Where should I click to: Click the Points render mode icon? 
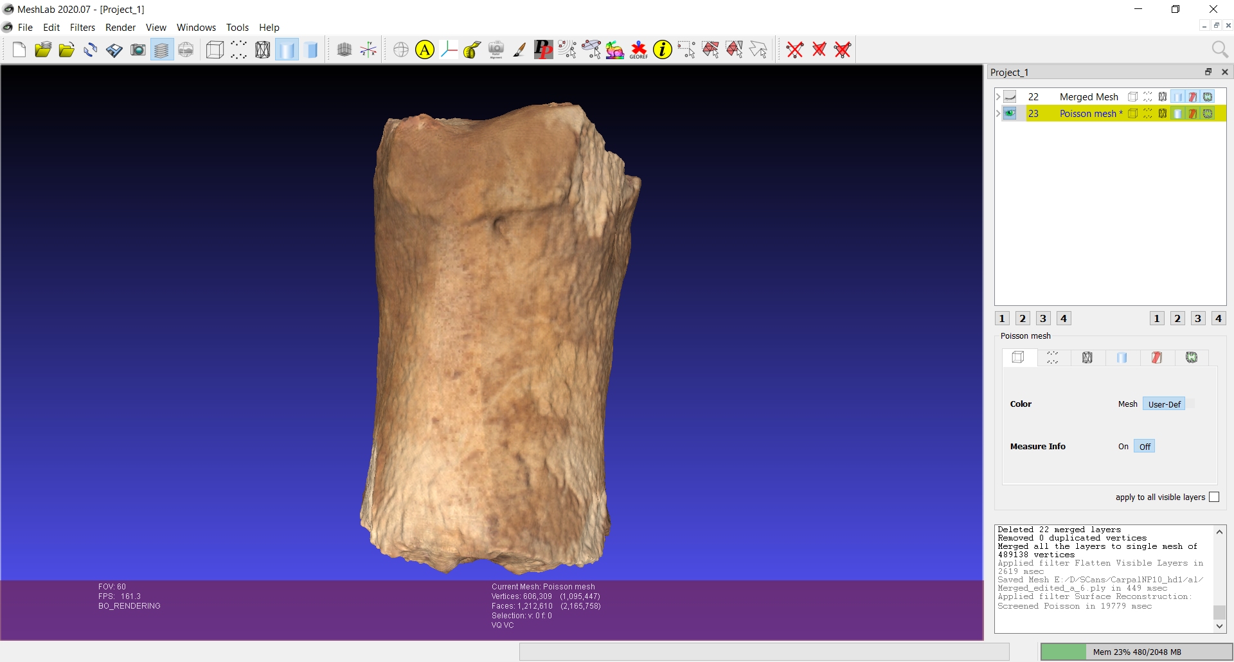238,49
